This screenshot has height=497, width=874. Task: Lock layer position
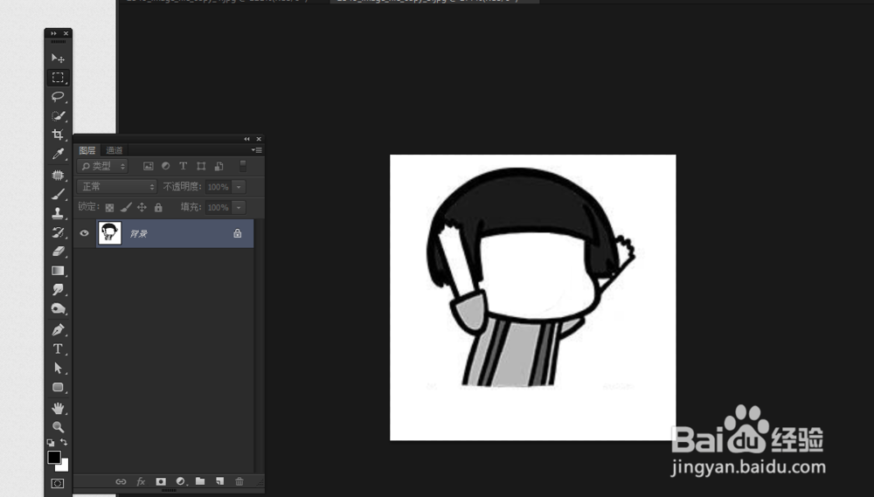click(142, 207)
